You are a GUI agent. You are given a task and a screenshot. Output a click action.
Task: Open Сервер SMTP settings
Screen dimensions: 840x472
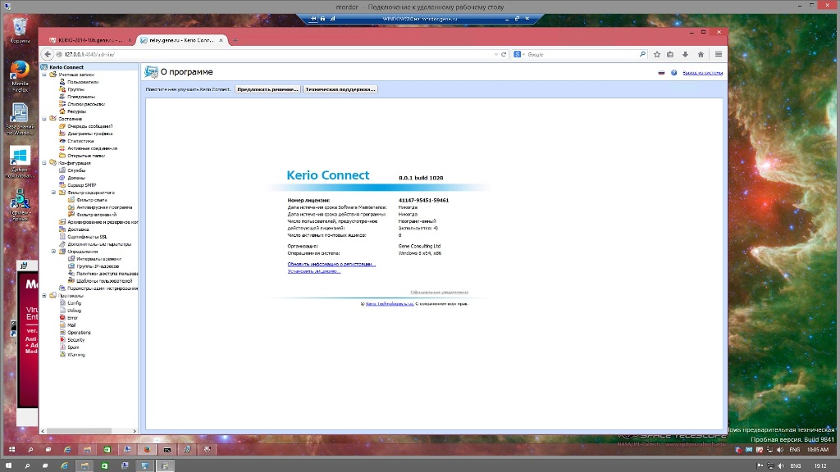[x=81, y=185]
